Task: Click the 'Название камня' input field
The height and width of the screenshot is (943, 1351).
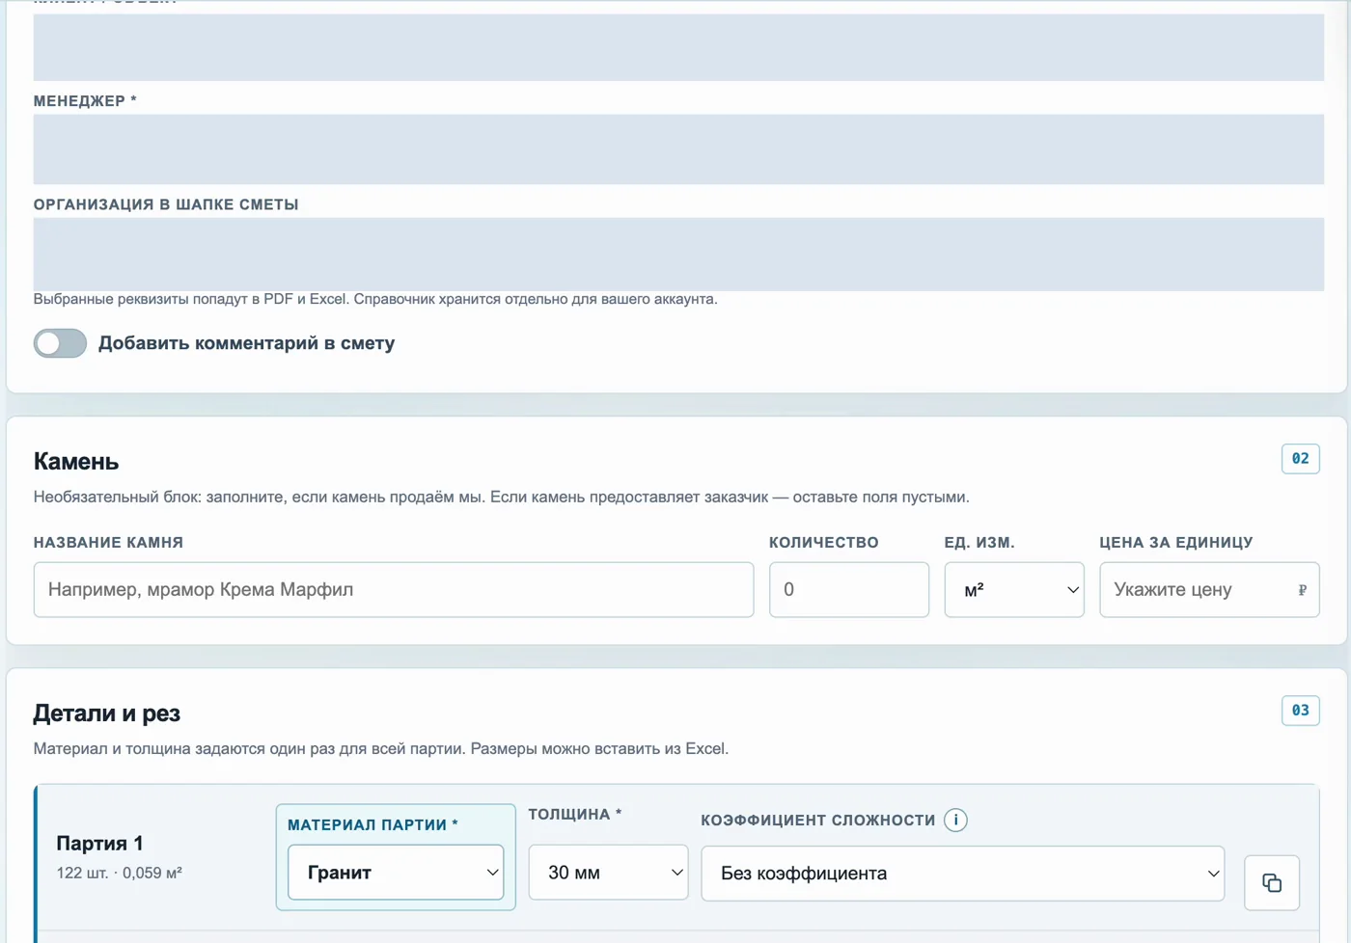Action: pos(394,590)
